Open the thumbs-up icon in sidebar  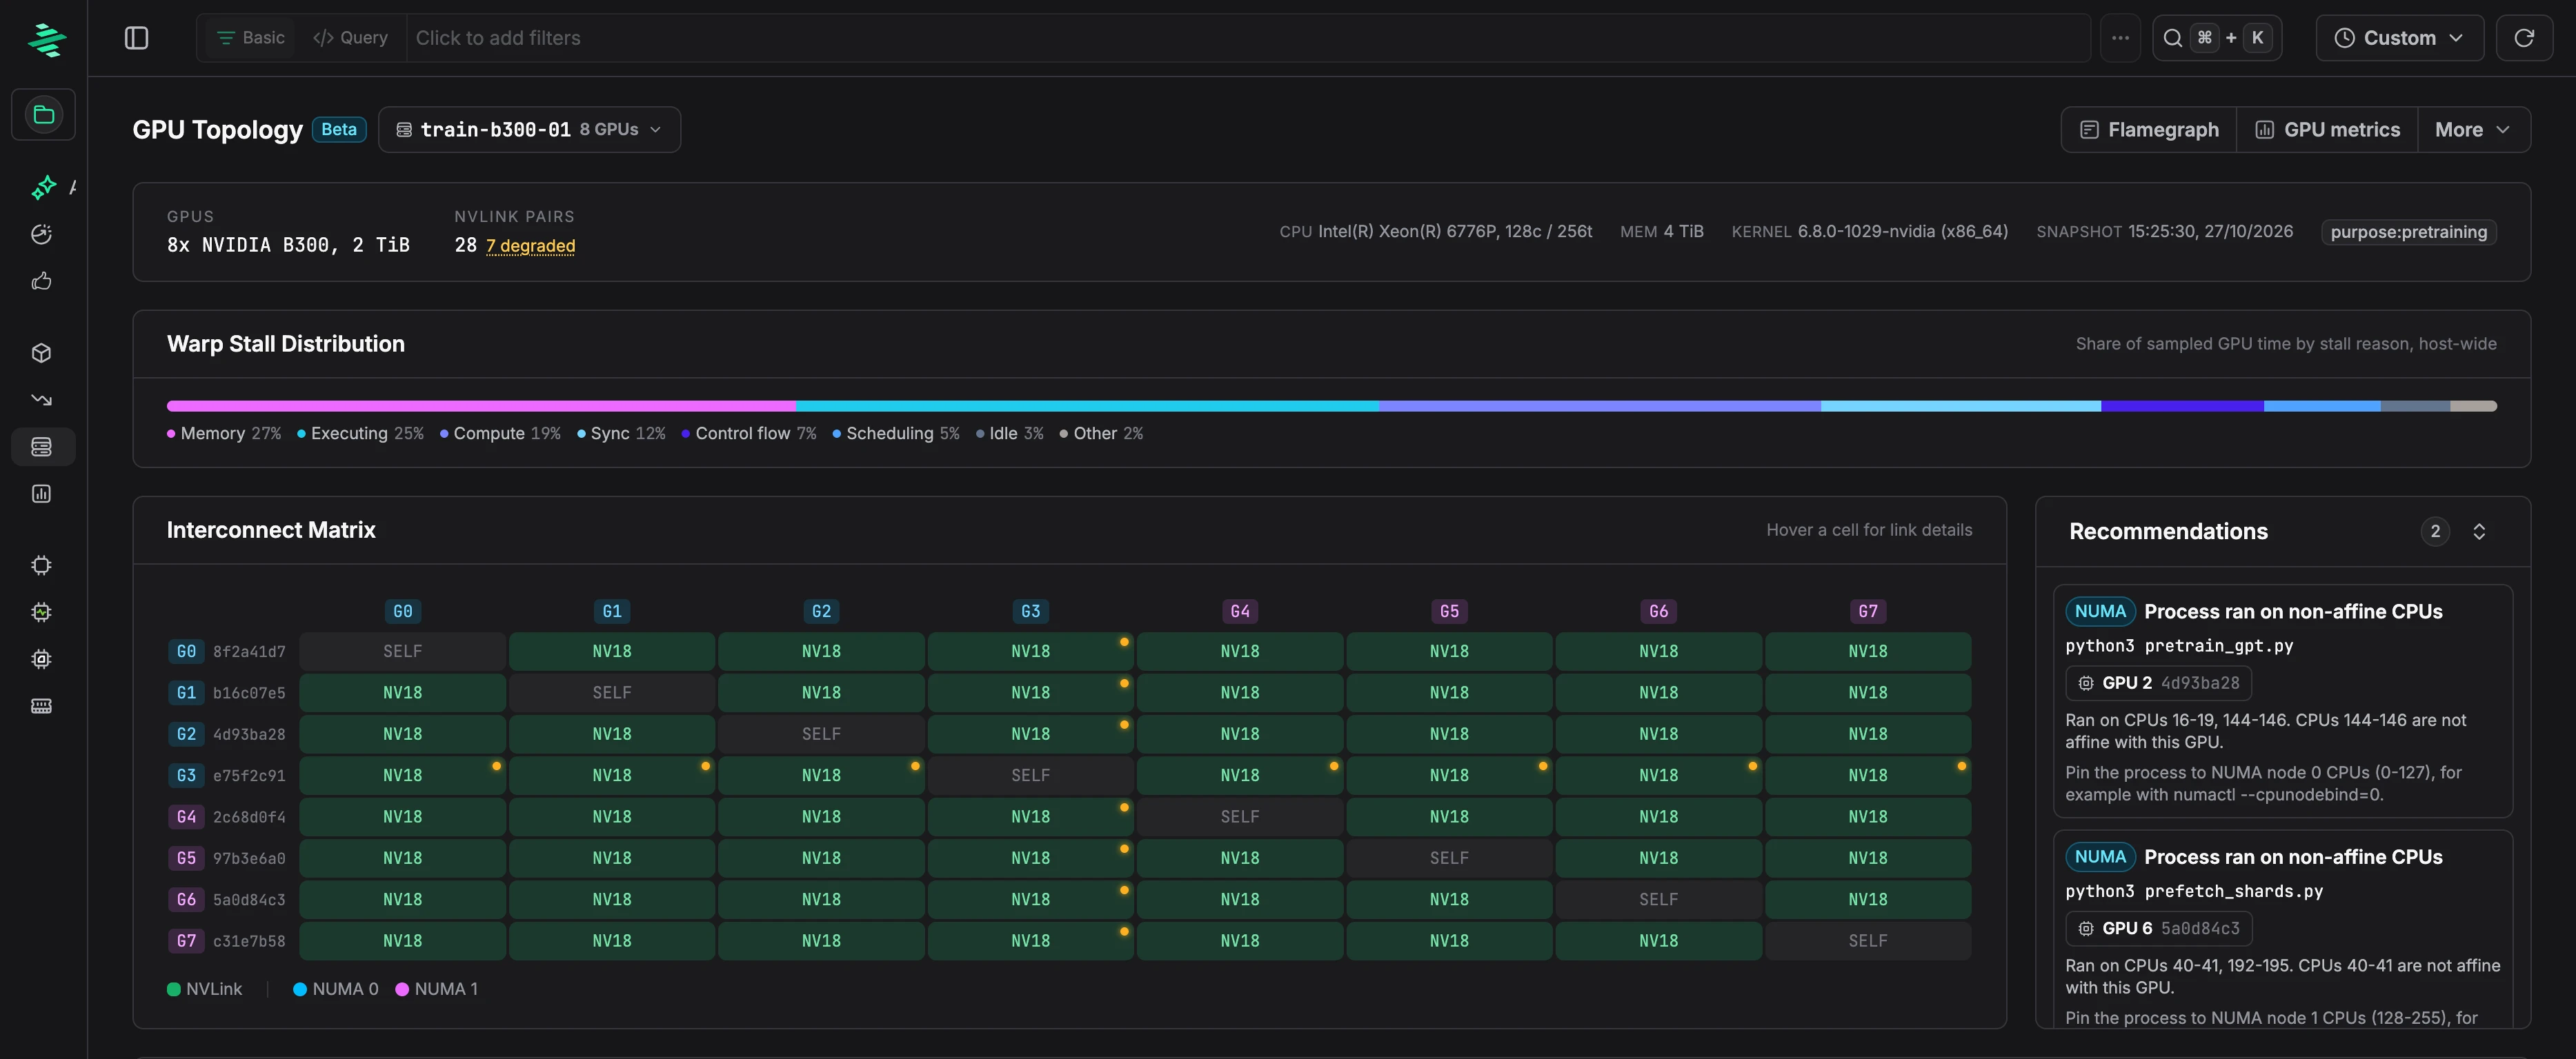pos(41,281)
